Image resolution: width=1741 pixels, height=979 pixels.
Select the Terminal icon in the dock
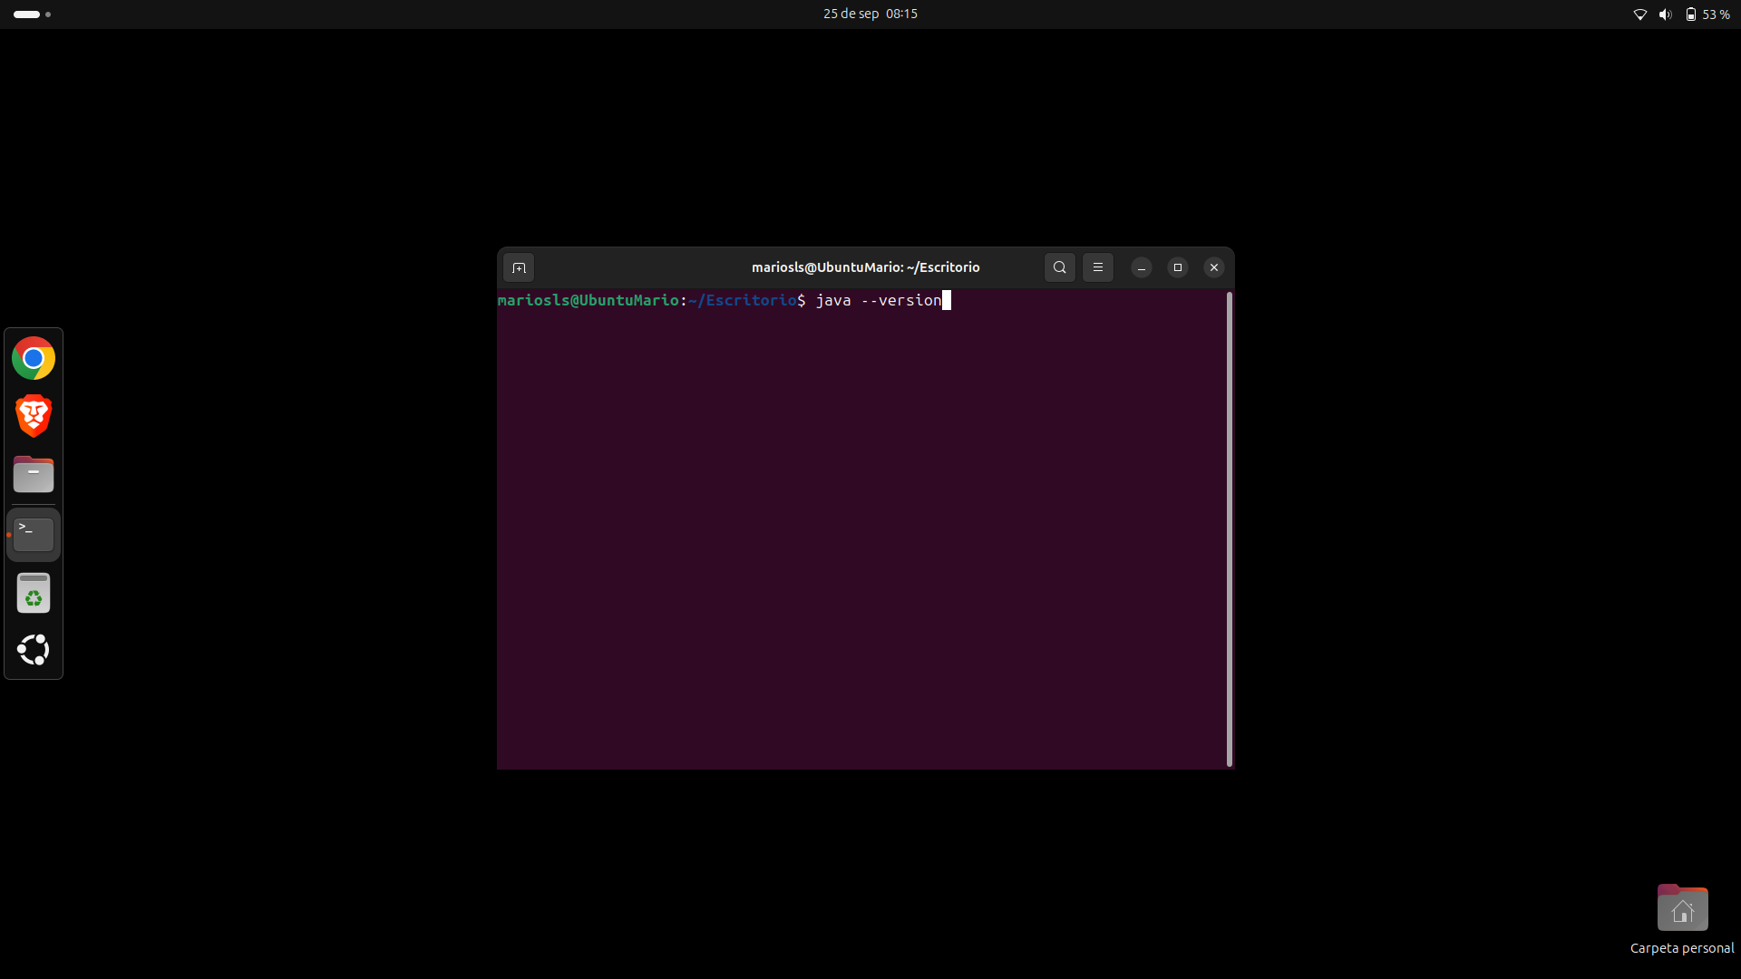click(x=34, y=535)
